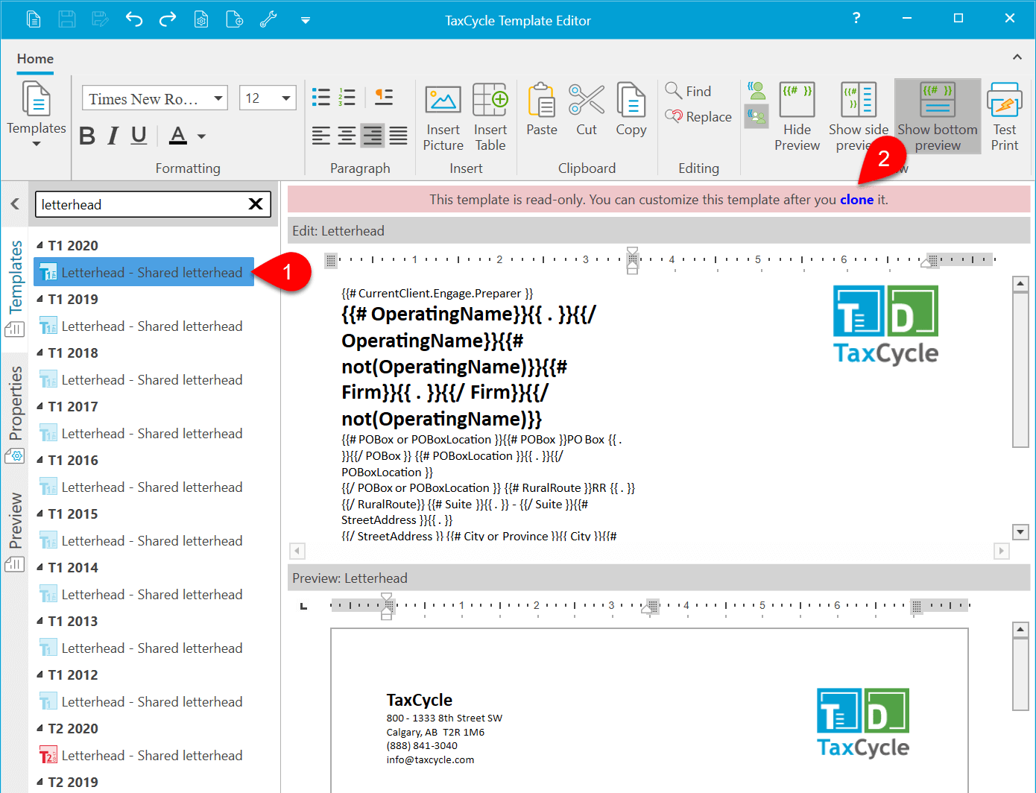Collapse the T2 2020 tree group
Image resolution: width=1036 pixels, height=793 pixels.
coord(40,728)
